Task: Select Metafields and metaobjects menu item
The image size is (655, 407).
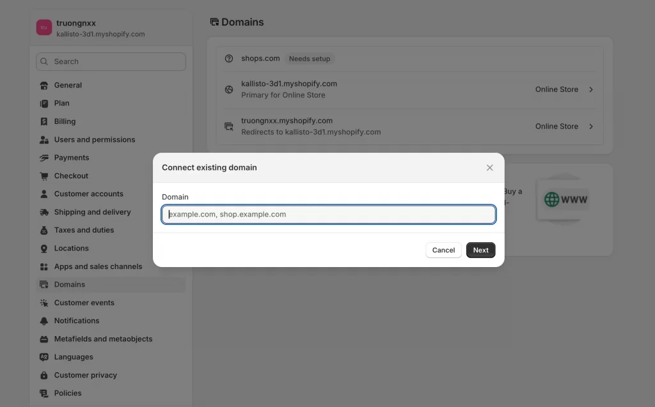Action: point(103,339)
